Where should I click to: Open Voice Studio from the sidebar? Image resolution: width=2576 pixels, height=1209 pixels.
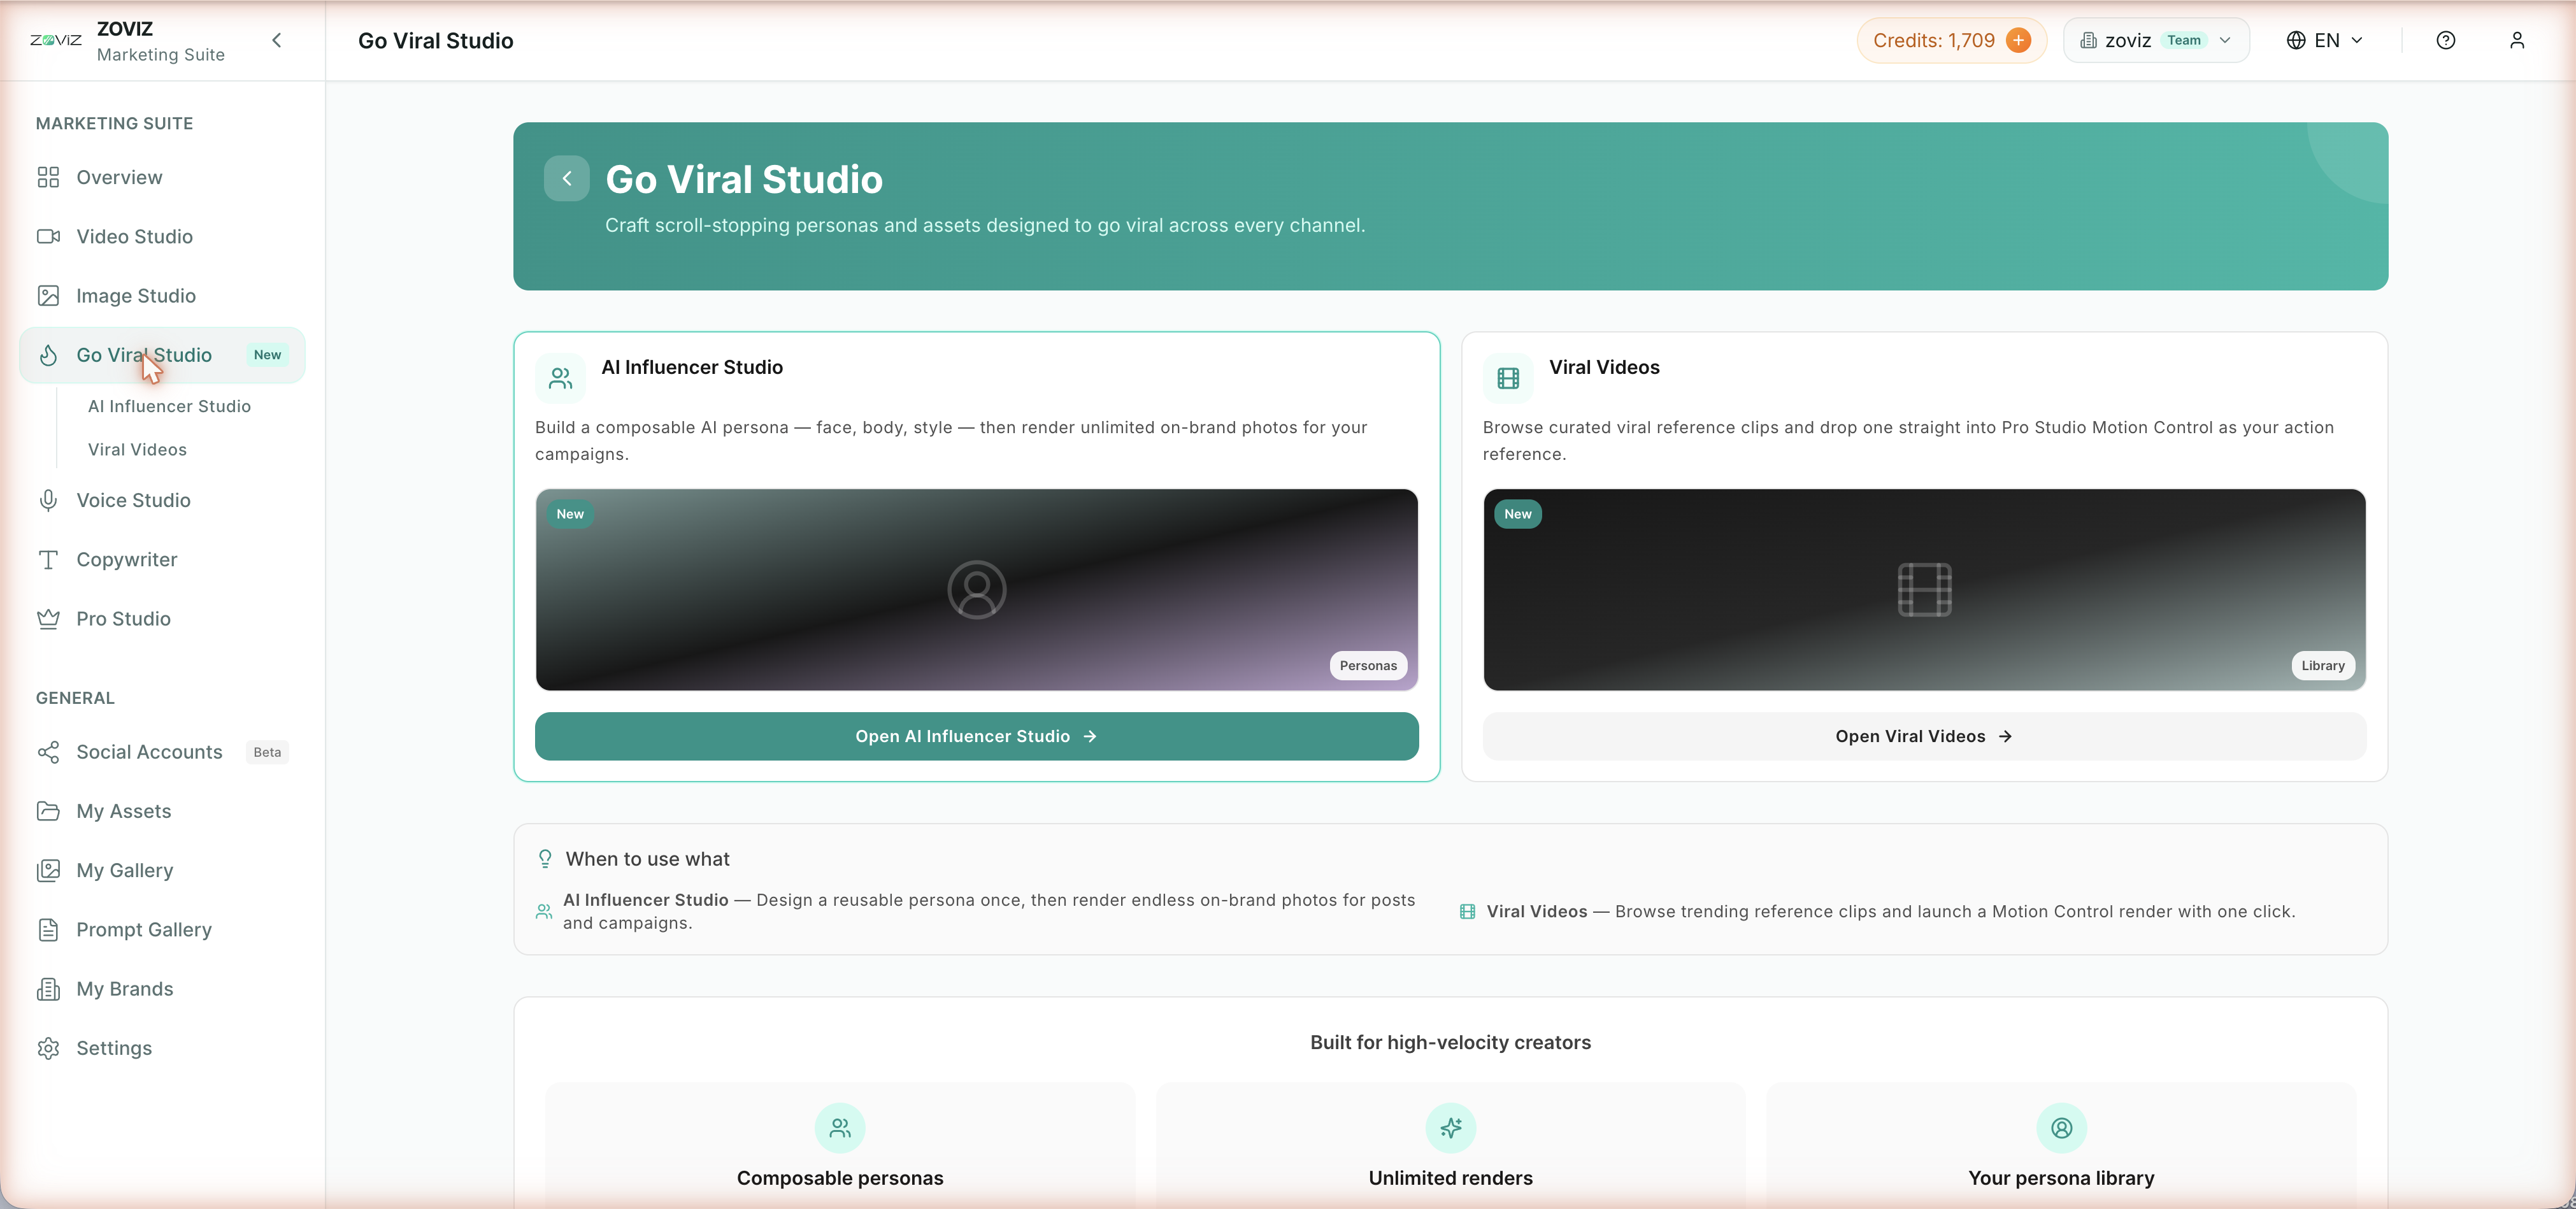pyautogui.click(x=162, y=500)
